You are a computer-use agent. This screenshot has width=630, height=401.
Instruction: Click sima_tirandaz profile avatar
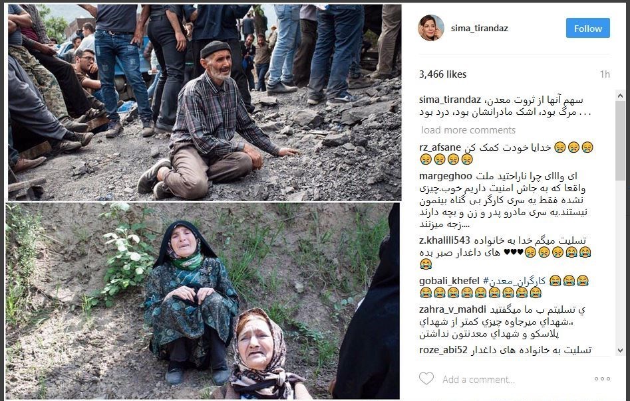[x=431, y=28]
